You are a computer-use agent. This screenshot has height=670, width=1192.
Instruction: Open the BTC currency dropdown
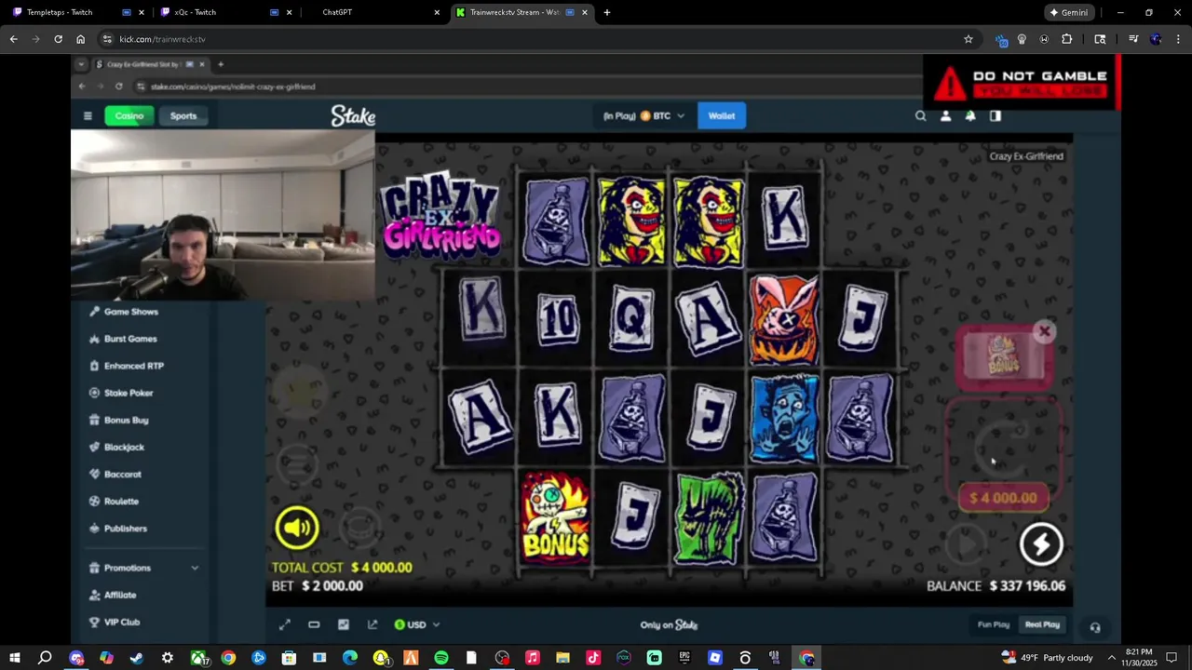[643, 116]
